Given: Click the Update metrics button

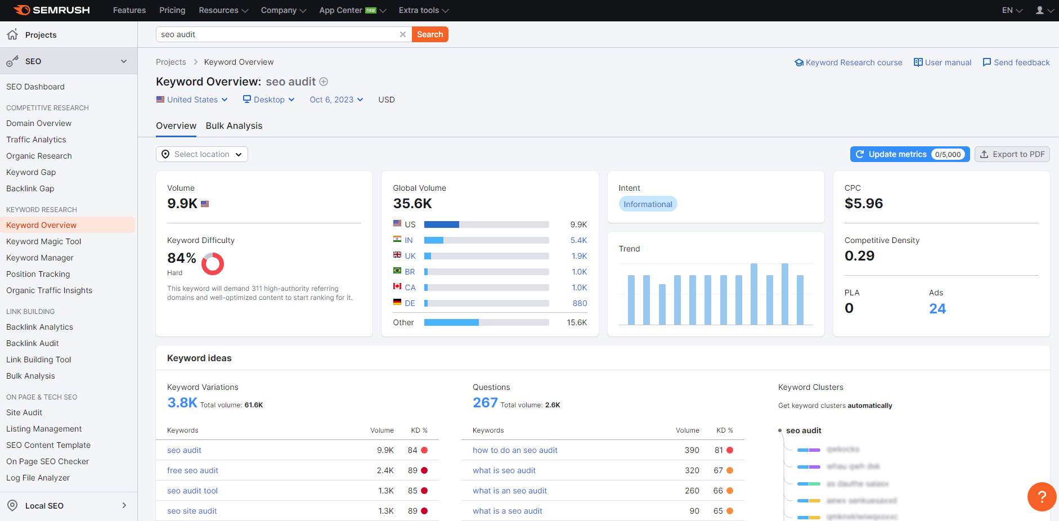Looking at the screenshot, I should (x=910, y=154).
